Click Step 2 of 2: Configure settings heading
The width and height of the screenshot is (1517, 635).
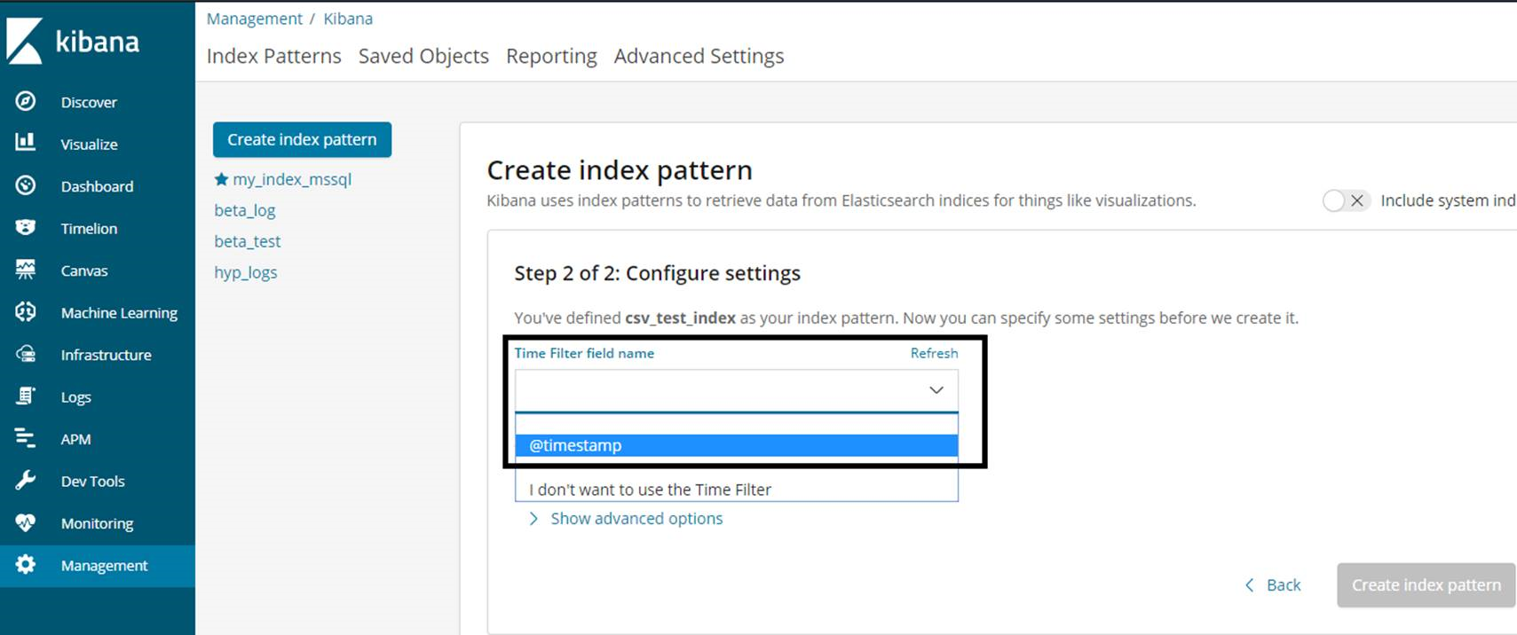tap(657, 273)
